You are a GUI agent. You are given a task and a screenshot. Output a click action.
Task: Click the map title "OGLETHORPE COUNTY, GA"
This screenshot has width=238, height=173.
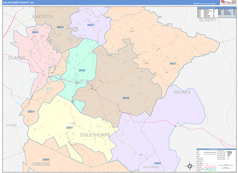(x=18, y=3)
